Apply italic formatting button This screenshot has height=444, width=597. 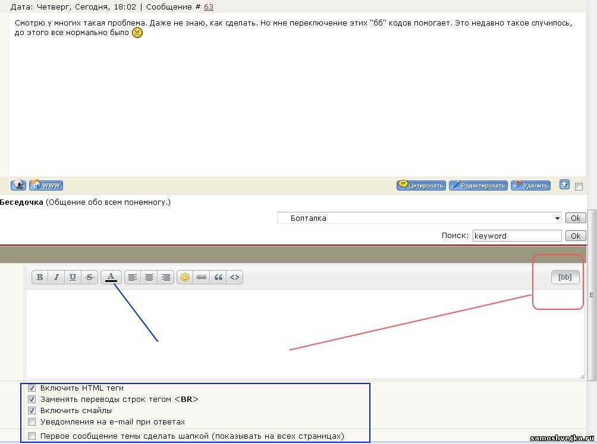click(56, 277)
